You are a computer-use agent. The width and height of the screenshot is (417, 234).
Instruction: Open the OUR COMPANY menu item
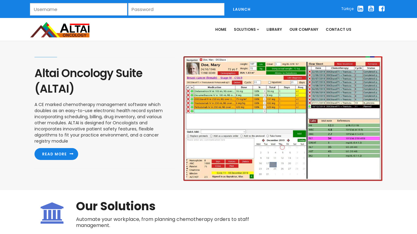pos(304,30)
